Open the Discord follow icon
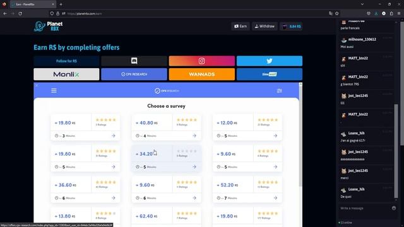Viewport: 404px width, 227px height. pyautogui.click(x=134, y=61)
